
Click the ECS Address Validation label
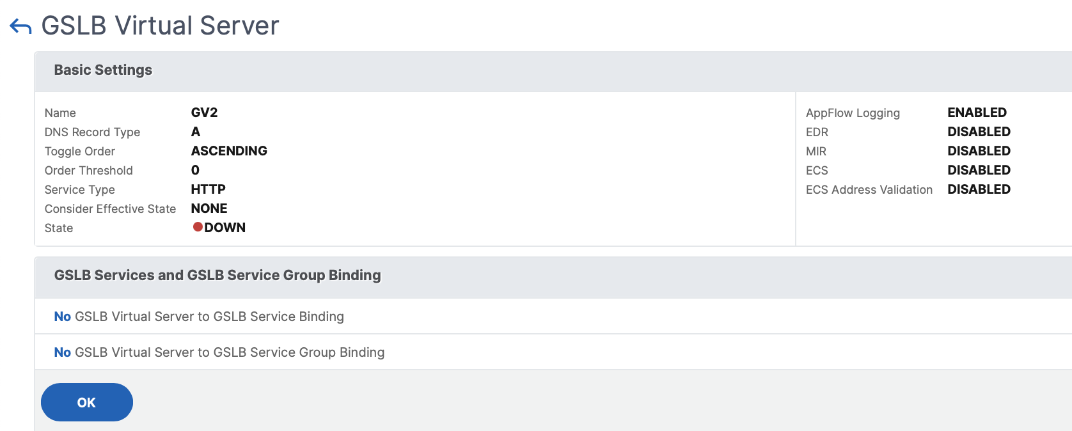coord(869,190)
